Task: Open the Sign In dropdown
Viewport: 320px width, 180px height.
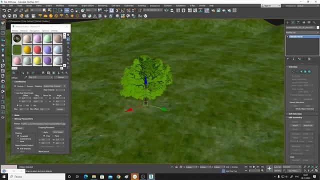Action: (x=270, y=5)
